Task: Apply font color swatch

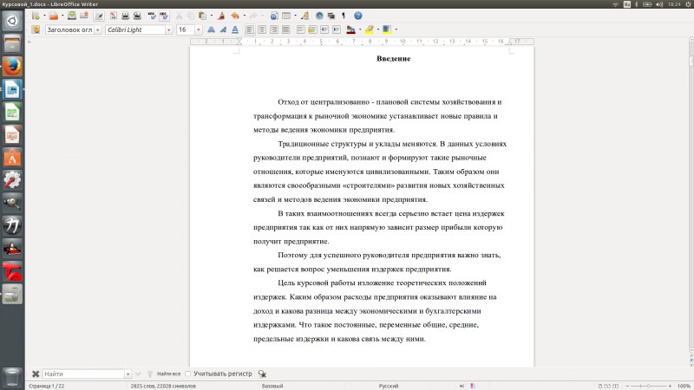Action: tap(351, 29)
